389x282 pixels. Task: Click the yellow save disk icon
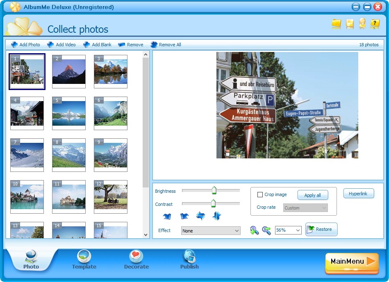click(350, 24)
